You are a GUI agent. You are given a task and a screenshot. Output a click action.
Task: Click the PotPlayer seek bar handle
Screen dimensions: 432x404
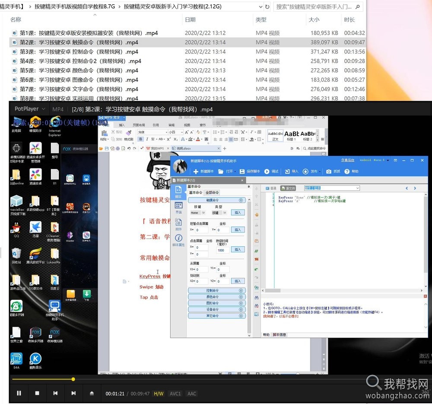click(x=73, y=379)
